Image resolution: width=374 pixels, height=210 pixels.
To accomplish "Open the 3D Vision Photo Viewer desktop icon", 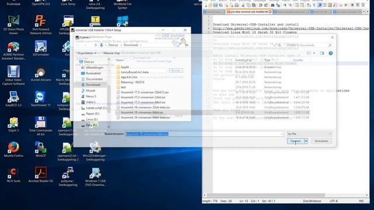I will click(x=13, y=24).
